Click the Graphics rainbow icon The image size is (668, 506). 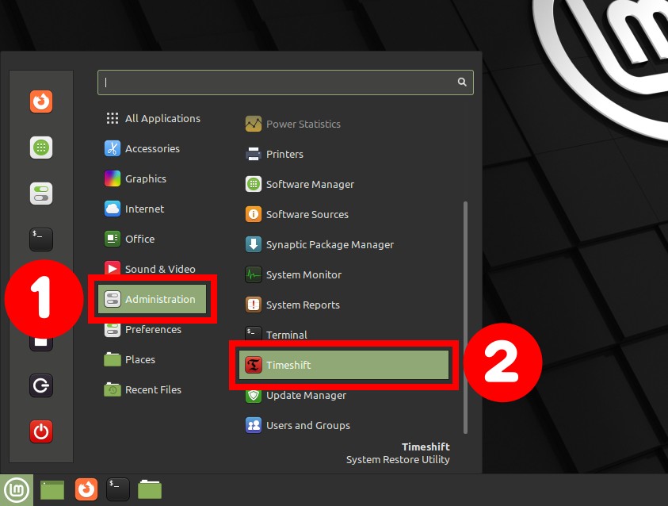113,178
